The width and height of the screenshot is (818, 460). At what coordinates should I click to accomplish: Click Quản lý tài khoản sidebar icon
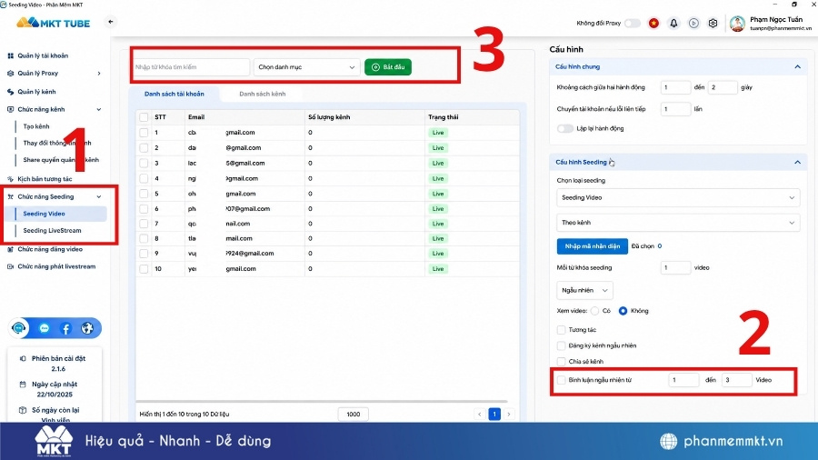[x=10, y=55]
